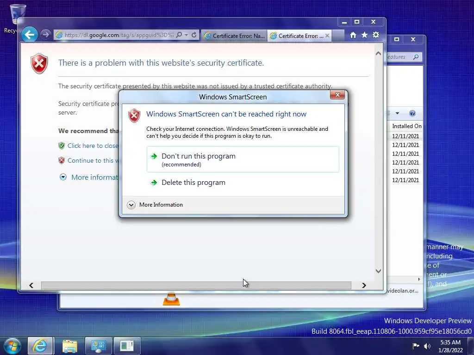
Task: Choose Don't run this program
Action: click(243, 159)
